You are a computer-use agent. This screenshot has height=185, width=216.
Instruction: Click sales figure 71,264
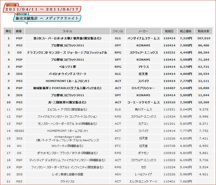pyautogui.click(x=203, y=60)
